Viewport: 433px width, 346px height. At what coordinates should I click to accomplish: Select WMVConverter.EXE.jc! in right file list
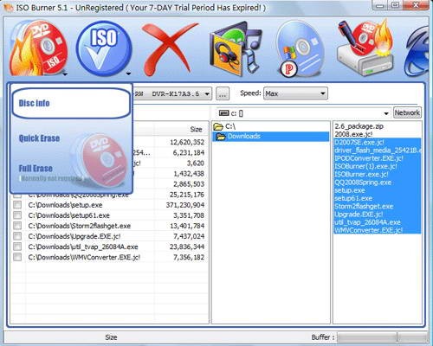(377, 230)
